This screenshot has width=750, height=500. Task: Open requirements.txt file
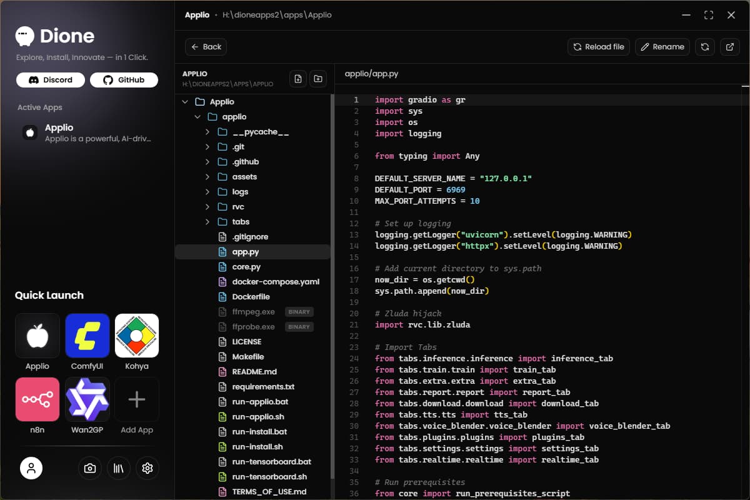pos(252,387)
